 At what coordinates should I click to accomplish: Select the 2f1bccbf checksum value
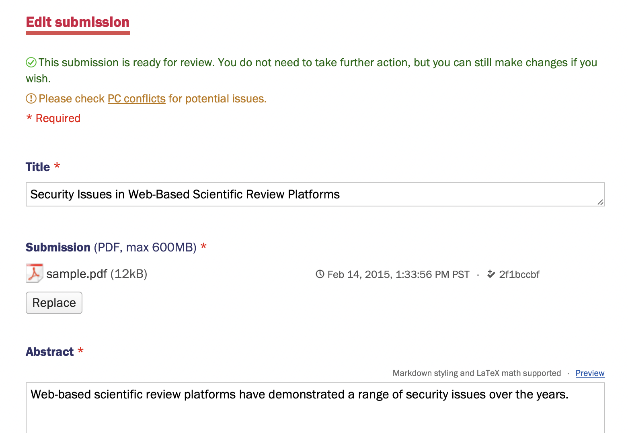coord(519,274)
